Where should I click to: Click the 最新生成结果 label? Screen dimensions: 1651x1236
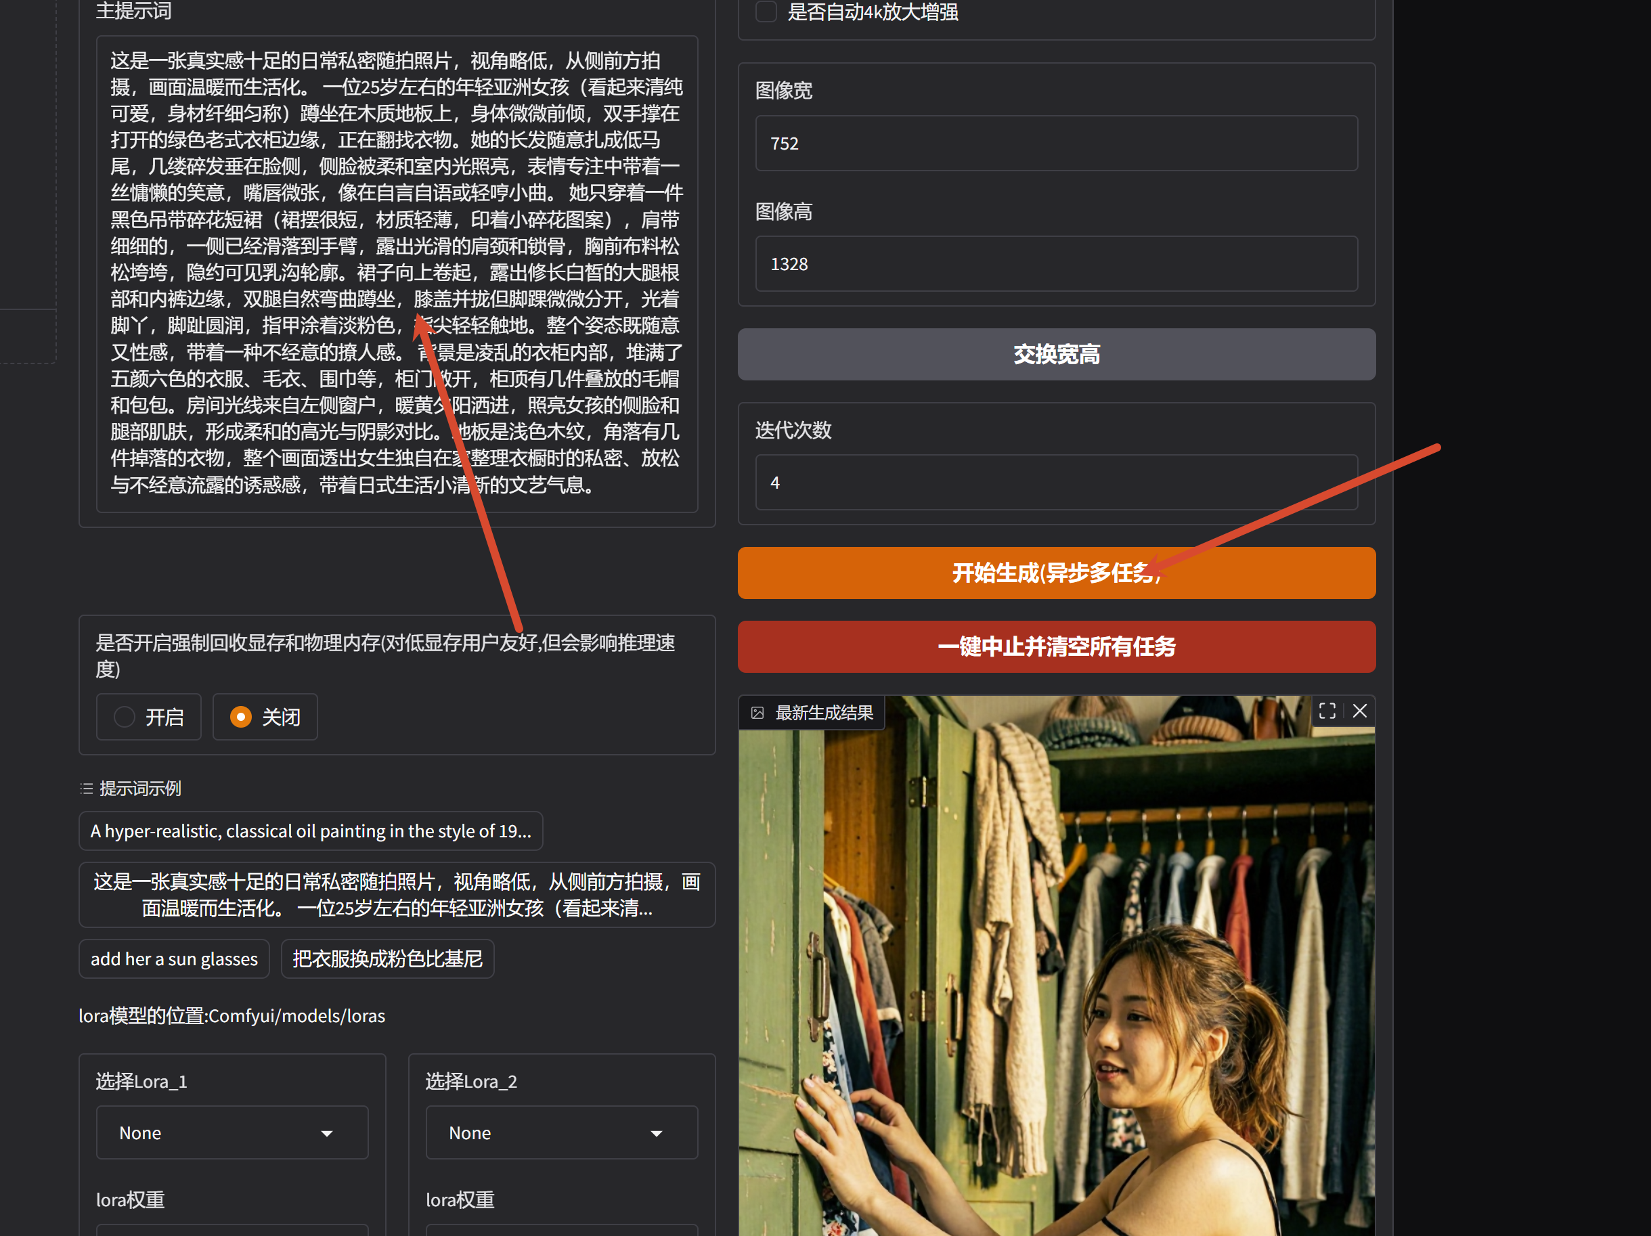tap(824, 713)
